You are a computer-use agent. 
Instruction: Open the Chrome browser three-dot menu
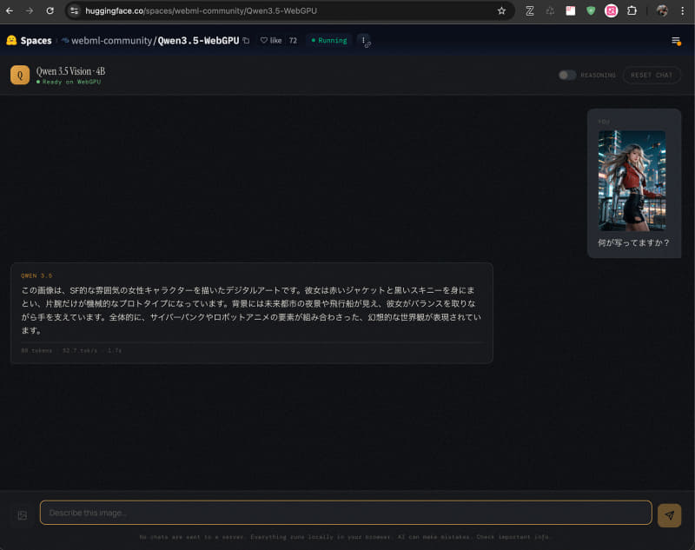tap(682, 12)
